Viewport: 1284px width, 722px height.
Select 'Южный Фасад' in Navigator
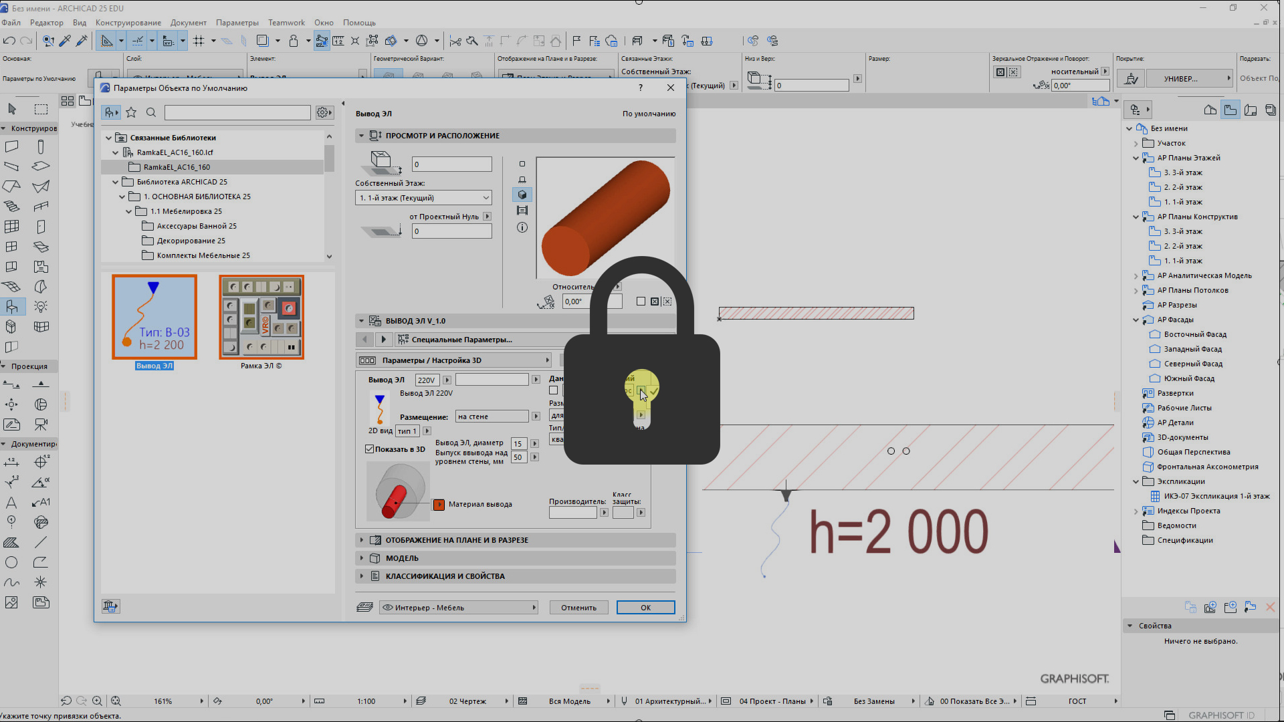pos(1189,378)
